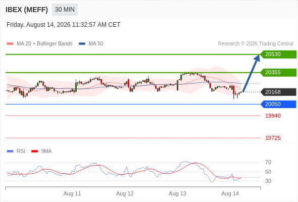The image size is (298, 202).
Task: Click the green 20355 resistance label
Action: click(278, 73)
